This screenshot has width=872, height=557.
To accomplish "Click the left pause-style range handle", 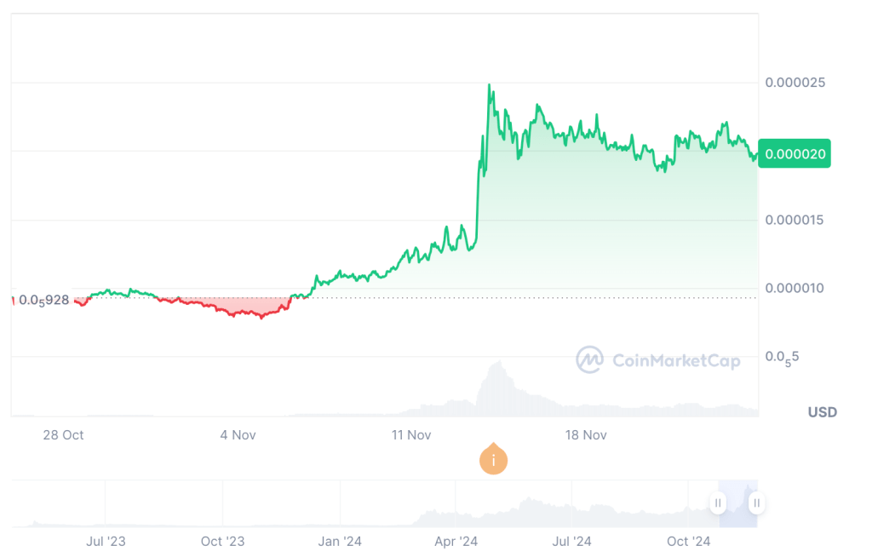I will click(719, 503).
